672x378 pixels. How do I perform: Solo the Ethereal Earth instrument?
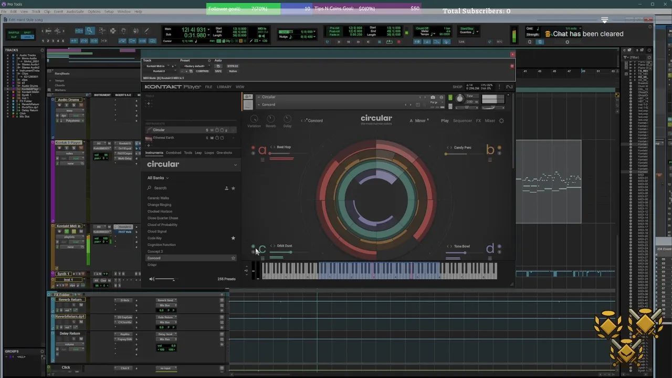pos(207,138)
